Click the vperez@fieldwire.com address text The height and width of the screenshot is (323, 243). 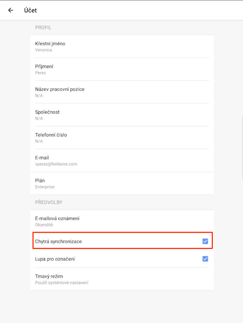click(56, 164)
